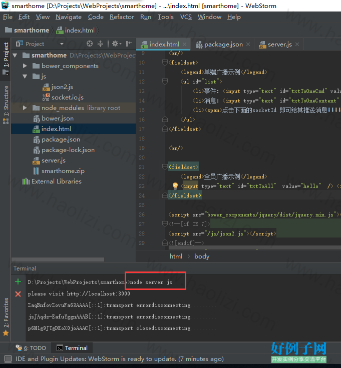341x368 pixels.
Task: Open the 6: TODO tool window
Action: coord(31,348)
